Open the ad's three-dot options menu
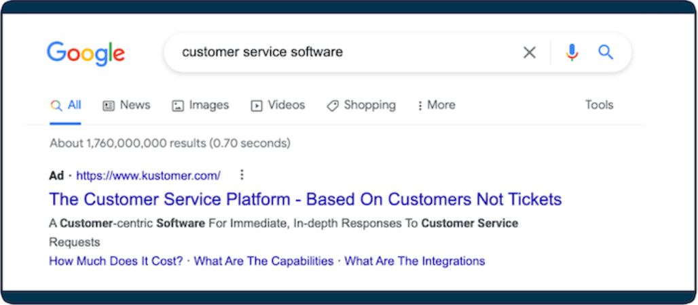 [x=242, y=175]
